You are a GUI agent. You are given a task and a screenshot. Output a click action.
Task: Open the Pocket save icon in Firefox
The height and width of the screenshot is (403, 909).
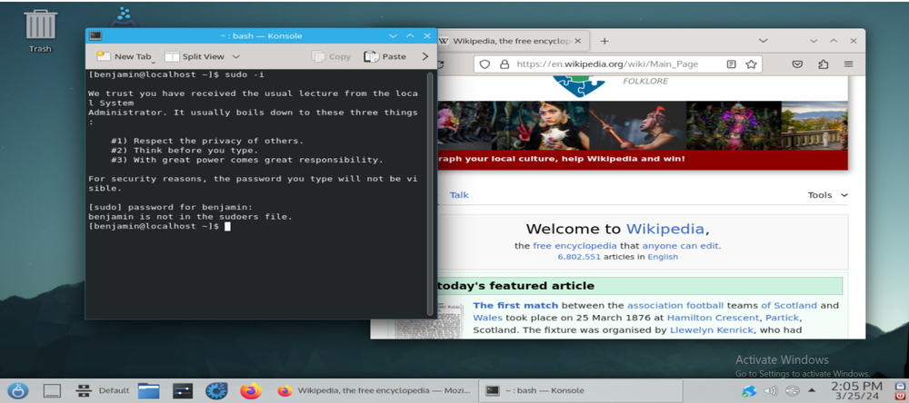(798, 64)
